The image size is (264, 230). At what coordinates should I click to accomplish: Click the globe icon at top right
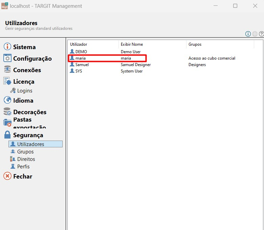pyautogui.click(x=255, y=34)
